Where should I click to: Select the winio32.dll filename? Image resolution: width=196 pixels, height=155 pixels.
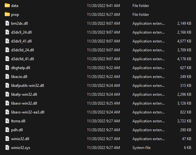[x=20, y=139]
